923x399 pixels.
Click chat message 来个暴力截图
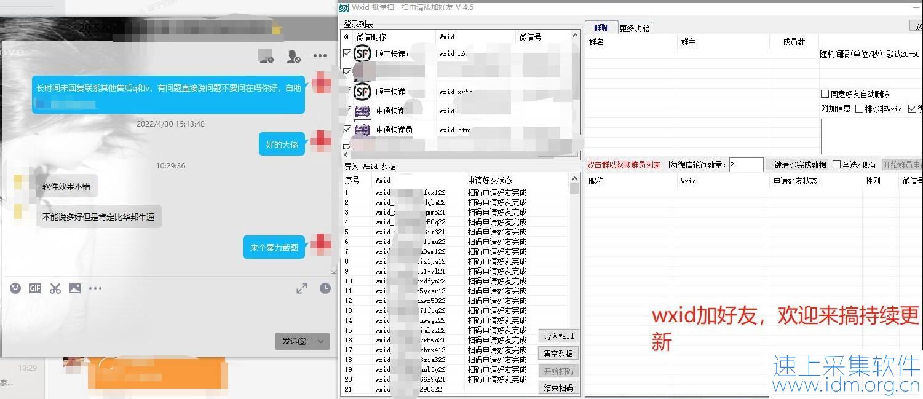[274, 248]
